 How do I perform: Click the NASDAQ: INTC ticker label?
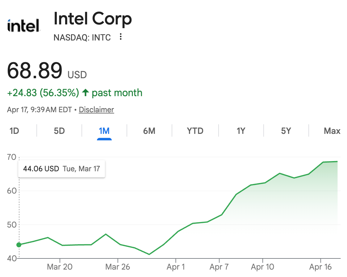pos(82,37)
